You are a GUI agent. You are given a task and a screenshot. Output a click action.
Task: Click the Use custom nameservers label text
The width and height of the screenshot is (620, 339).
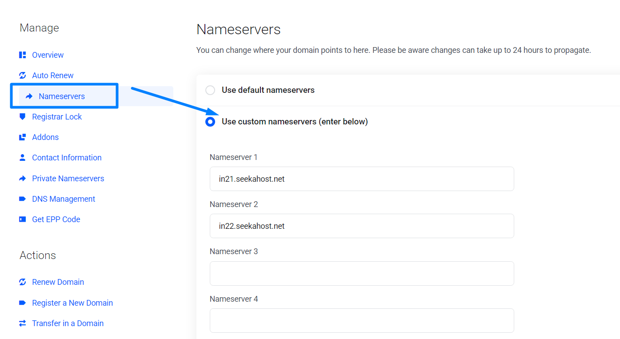click(295, 122)
